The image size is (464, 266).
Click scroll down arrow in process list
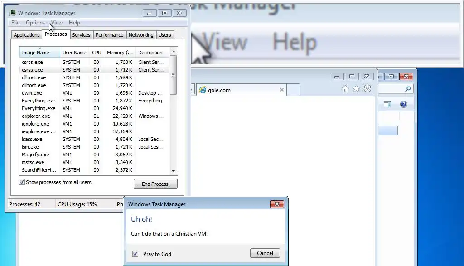(x=174, y=171)
